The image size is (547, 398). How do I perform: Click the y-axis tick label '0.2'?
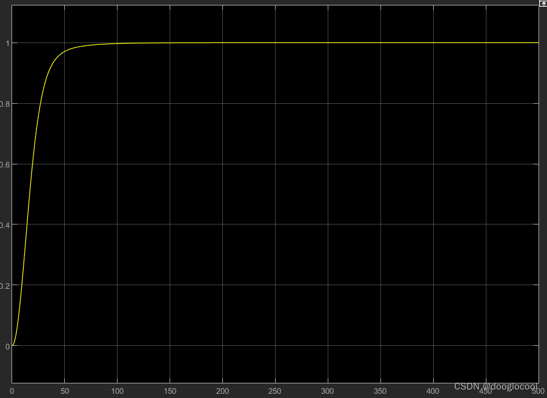tap(4, 286)
